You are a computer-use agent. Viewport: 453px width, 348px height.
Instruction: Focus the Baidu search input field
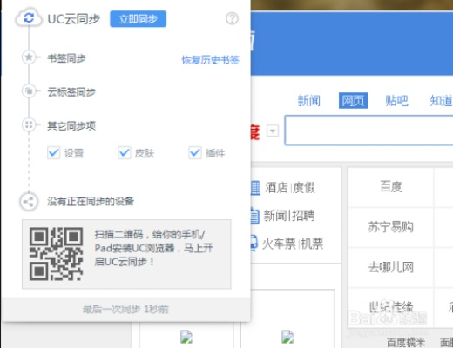point(368,130)
